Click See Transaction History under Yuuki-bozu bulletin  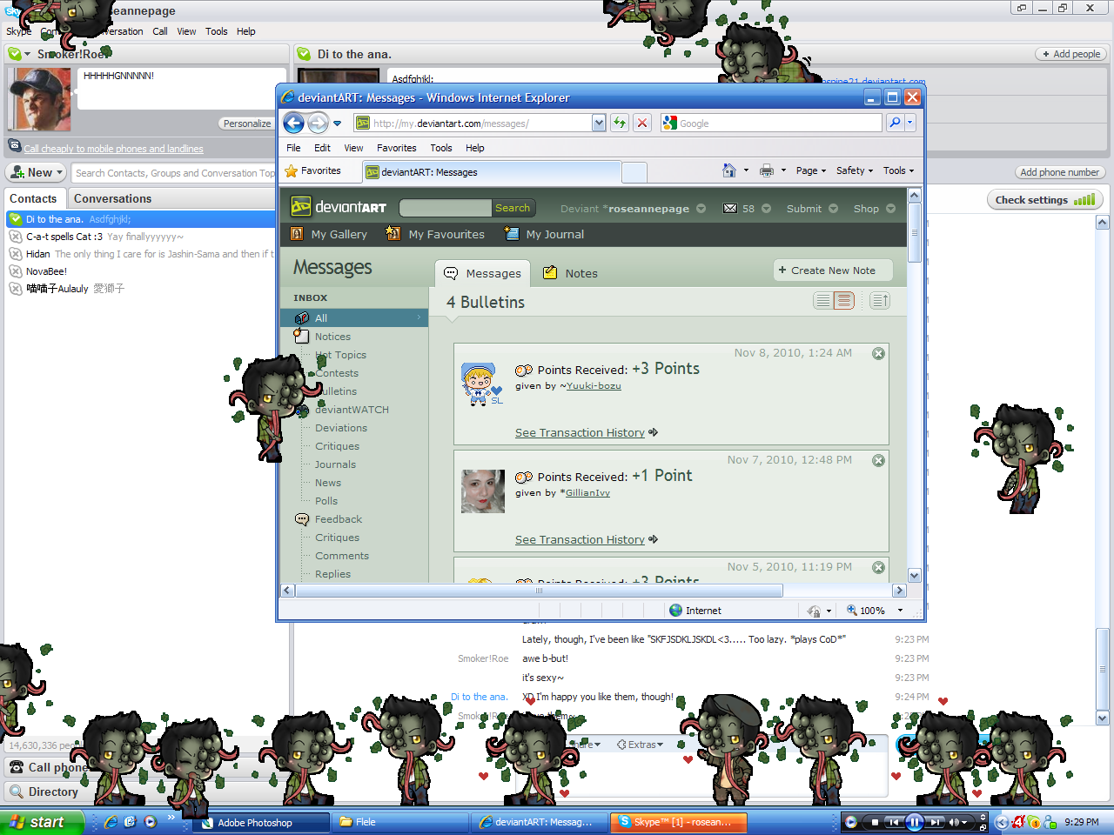[580, 433]
